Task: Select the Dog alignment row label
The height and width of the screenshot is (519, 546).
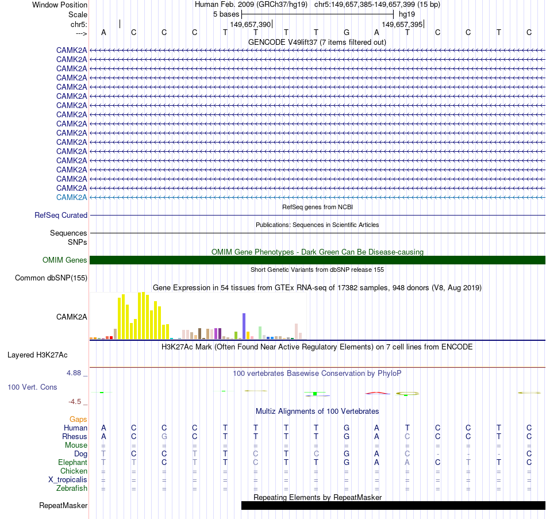Action: (x=80, y=454)
